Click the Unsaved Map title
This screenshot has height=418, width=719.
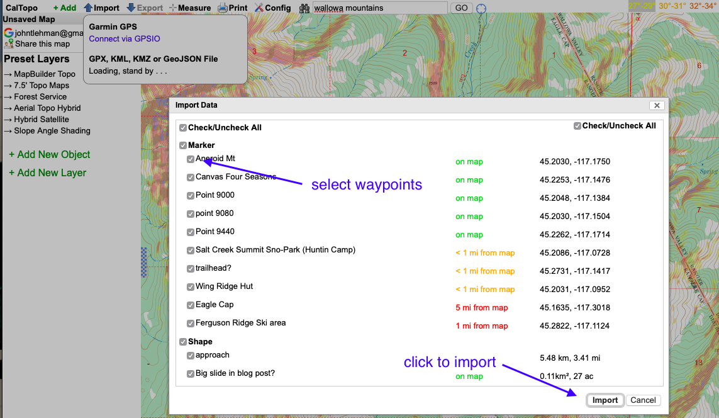29,20
